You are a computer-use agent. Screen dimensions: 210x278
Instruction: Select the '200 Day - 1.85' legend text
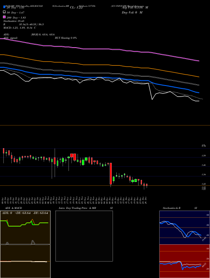pos(16,18)
